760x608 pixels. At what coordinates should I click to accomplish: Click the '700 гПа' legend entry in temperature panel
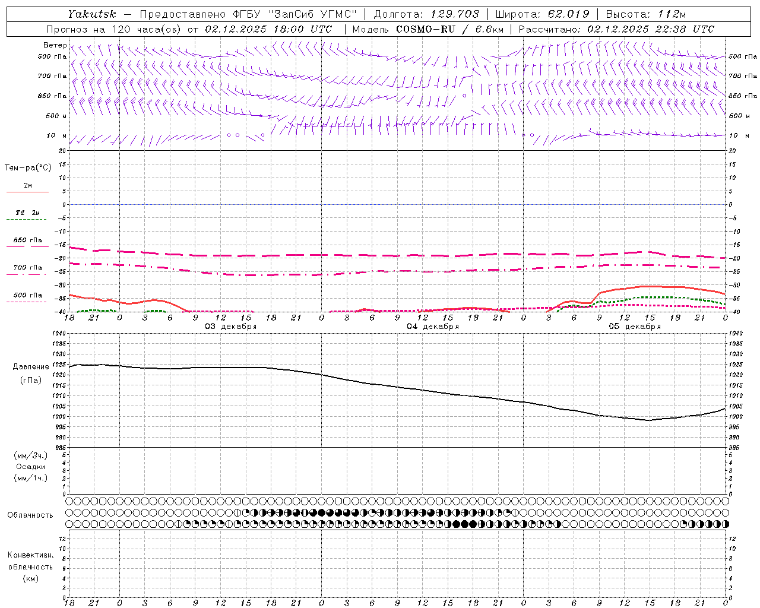[x=28, y=268]
